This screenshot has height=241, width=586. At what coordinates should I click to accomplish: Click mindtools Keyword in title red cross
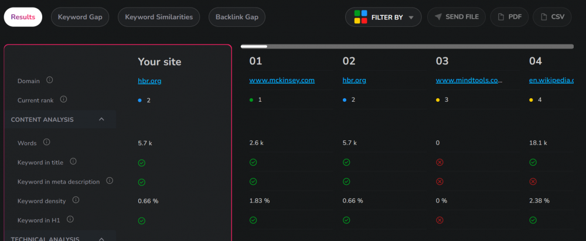click(x=440, y=162)
